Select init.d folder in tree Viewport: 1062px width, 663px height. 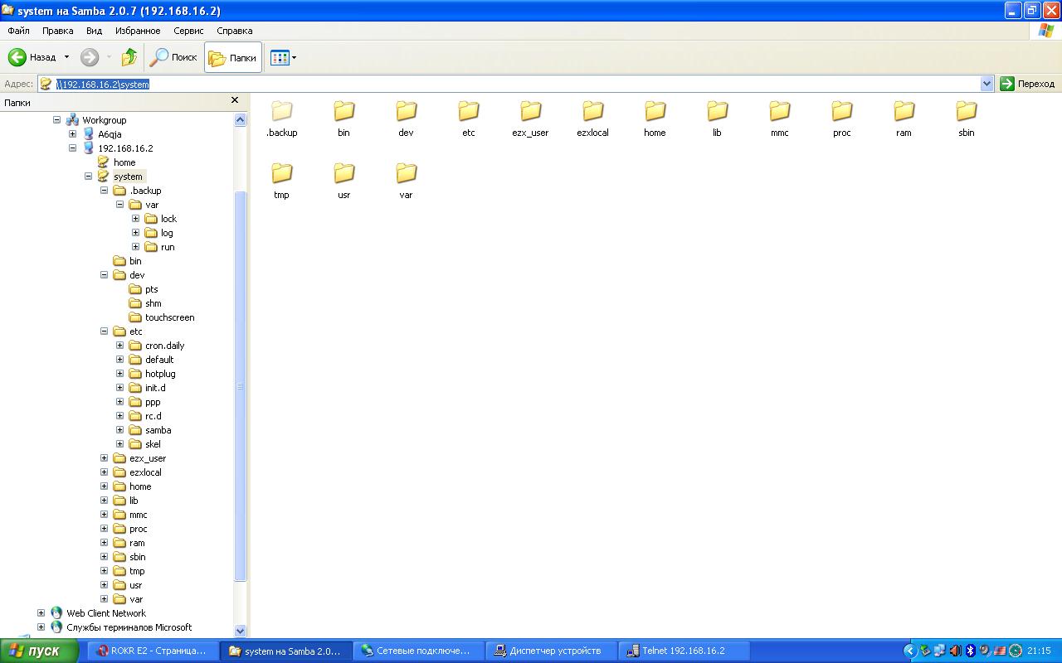pyautogui.click(x=155, y=388)
